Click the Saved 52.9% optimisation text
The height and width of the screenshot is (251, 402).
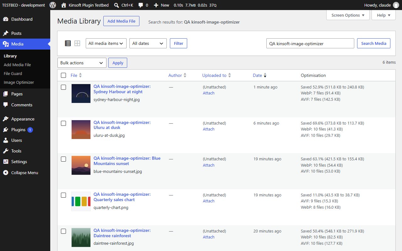click(x=332, y=87)
